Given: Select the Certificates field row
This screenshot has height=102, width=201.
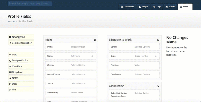Looking at the screenshot, I should (x=134, y=74).
